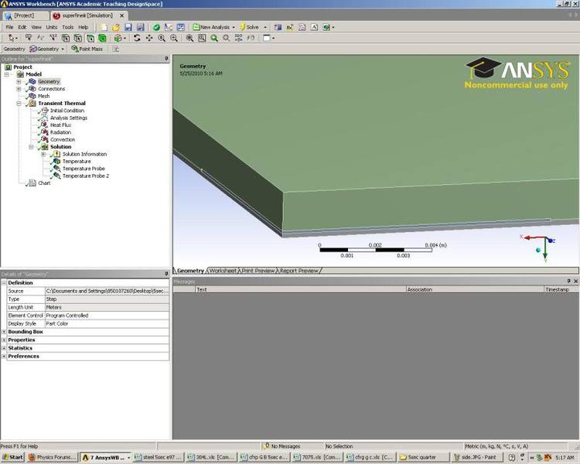Screen dimensions: 580x464
Task: Collapse the Transient Thermal node
Action: [19, 104]
